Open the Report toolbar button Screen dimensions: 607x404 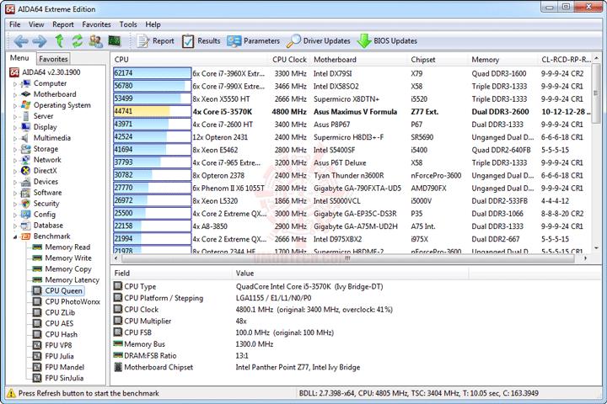pos(155,41)
